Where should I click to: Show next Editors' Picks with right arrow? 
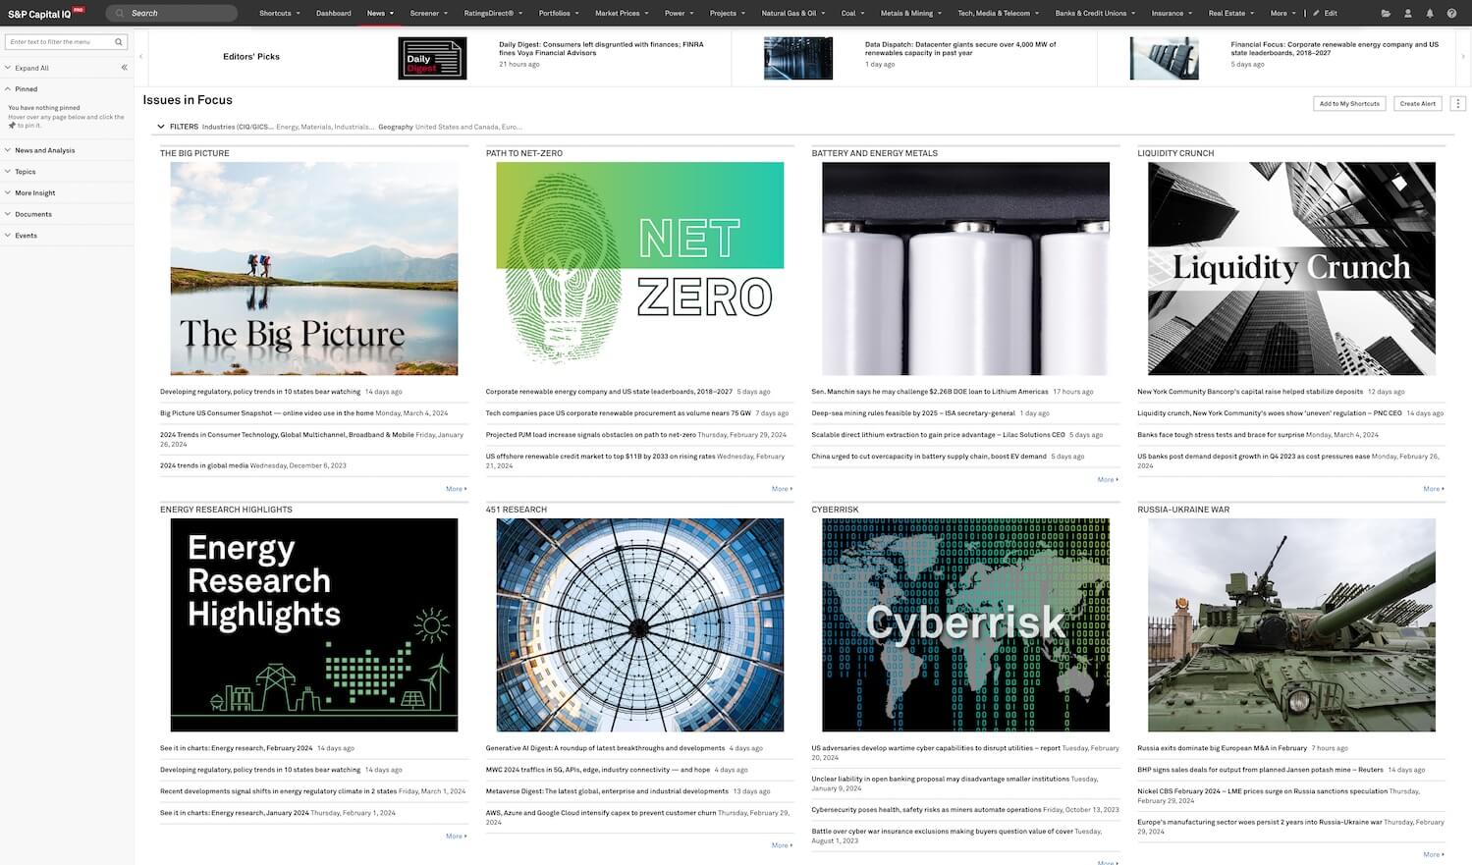[x=1464, y=57]
